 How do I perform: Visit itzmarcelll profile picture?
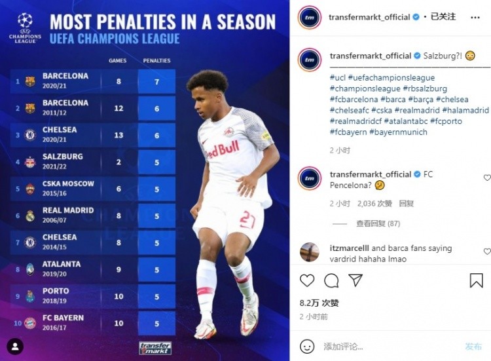click(x=310, y=252)
